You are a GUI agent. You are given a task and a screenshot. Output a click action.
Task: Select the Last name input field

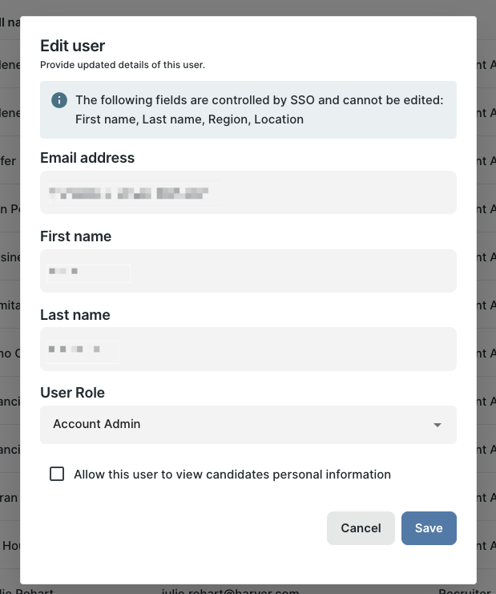tap(248, 350)
